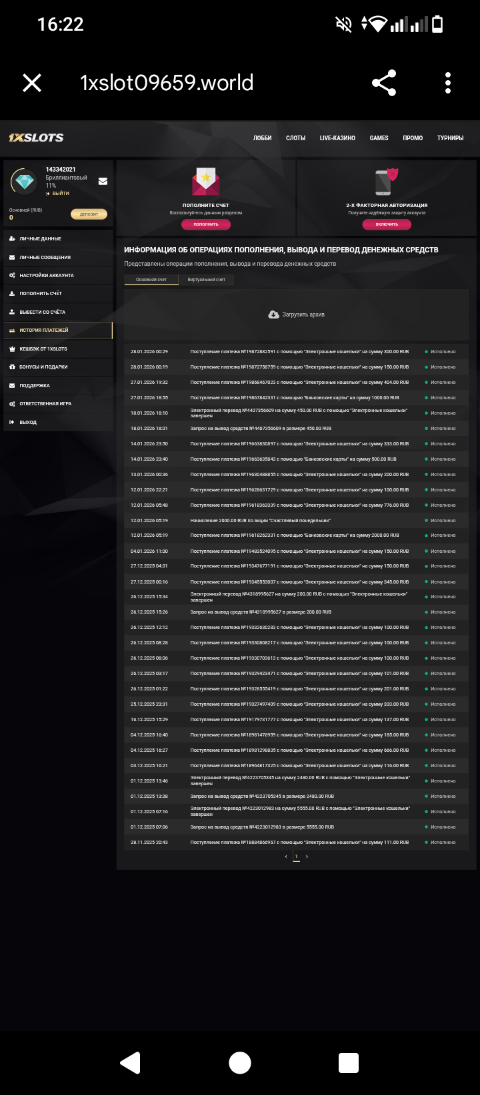
Task: Open Пополнить счёт sidebar item
Action: pos(58,294)
